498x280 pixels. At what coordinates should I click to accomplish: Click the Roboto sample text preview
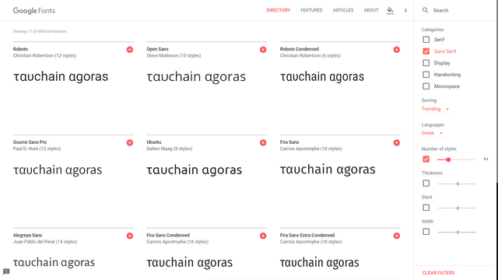pos(61,77)
